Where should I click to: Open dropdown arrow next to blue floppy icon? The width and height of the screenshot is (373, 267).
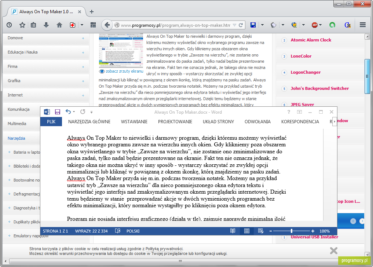pyautogui.click(x=262, y=25)
